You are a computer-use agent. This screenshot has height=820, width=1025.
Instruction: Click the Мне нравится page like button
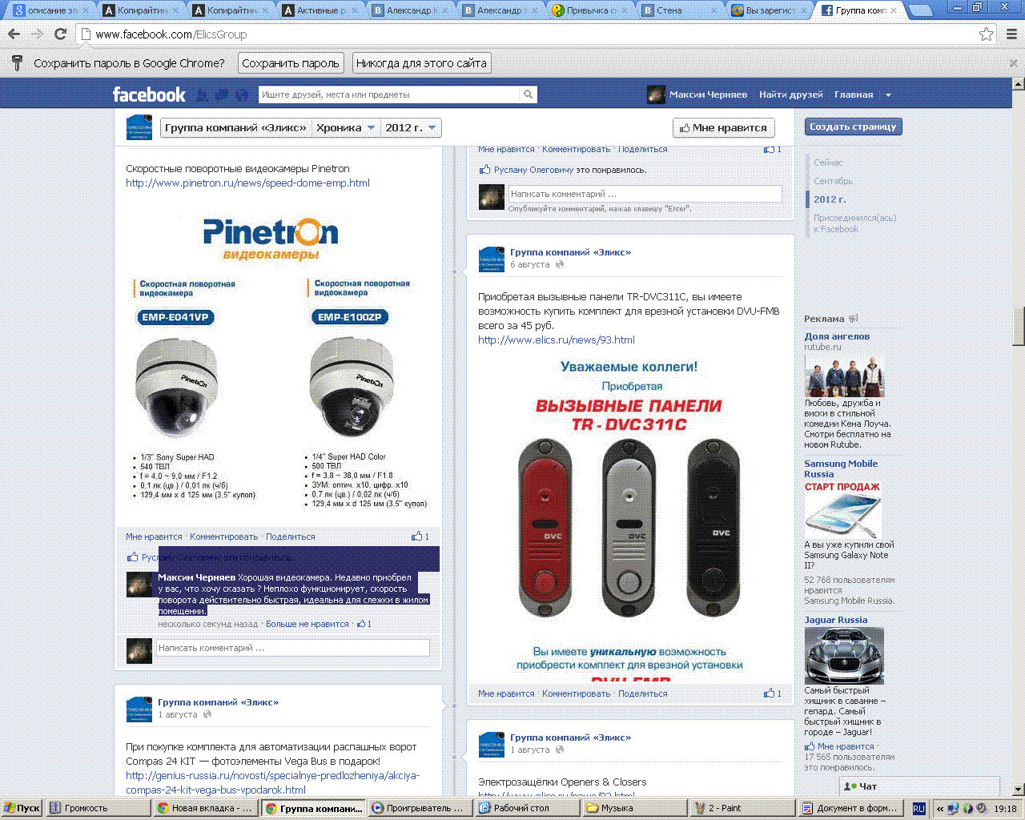tap(723, 127)
